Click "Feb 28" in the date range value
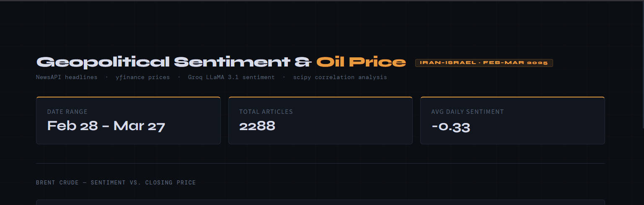 point(72,126)
